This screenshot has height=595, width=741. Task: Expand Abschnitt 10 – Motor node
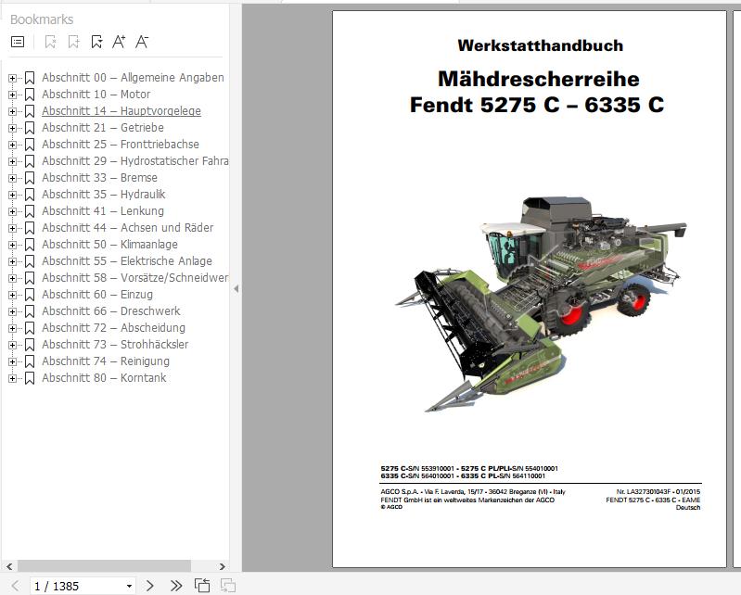click(12, 95)
